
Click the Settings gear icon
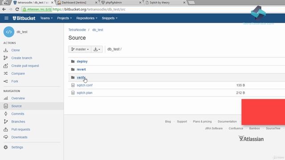[6, 147]
